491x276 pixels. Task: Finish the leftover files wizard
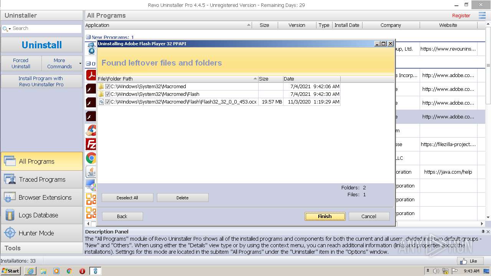click(x=325, y=216)
